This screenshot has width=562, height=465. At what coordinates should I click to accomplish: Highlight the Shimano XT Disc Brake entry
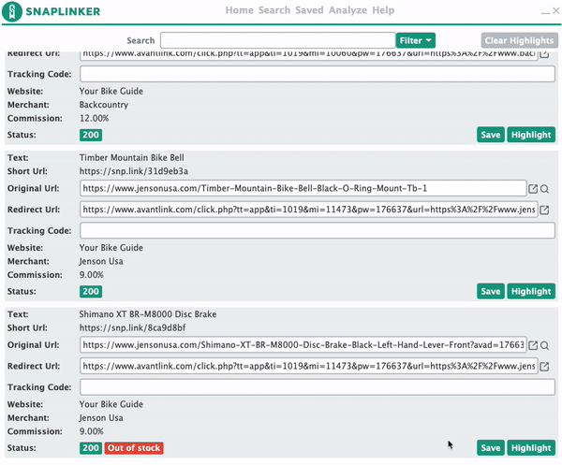pos(531,447)
